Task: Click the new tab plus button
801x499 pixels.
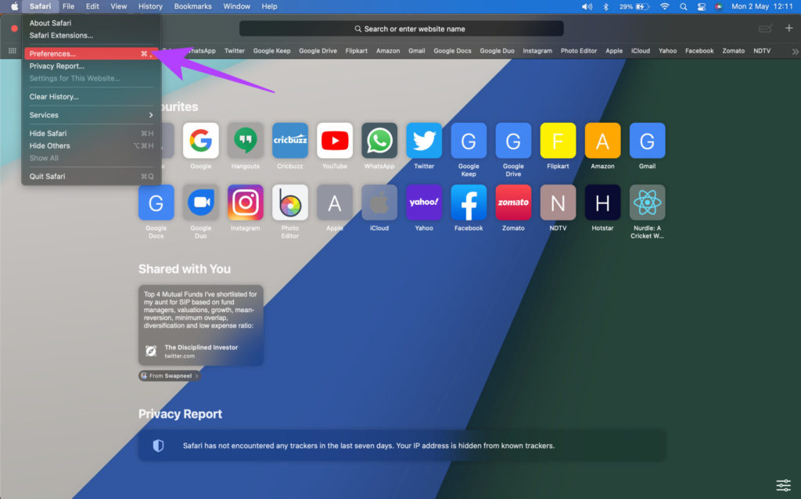Action: pos(788,28)
